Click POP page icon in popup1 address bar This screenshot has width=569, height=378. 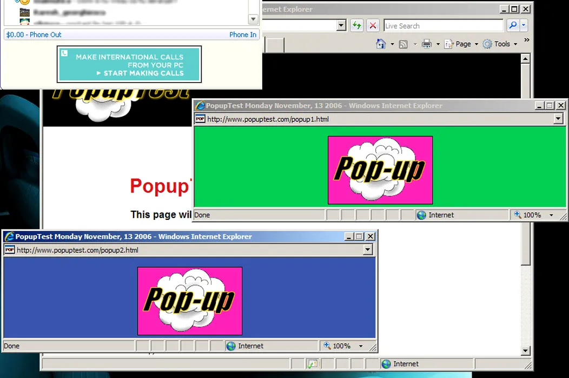(x=200, y=118)
